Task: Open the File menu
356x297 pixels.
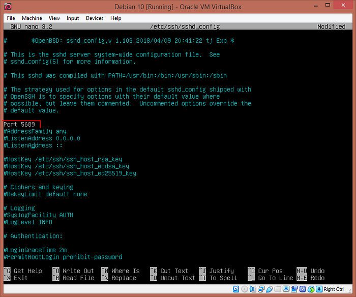Action: click(x=11, y=18)
